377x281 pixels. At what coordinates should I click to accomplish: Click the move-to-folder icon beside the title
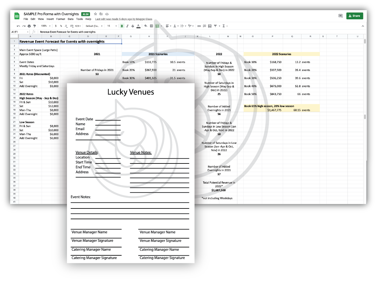pyautogui.click(x=101, y=14)
